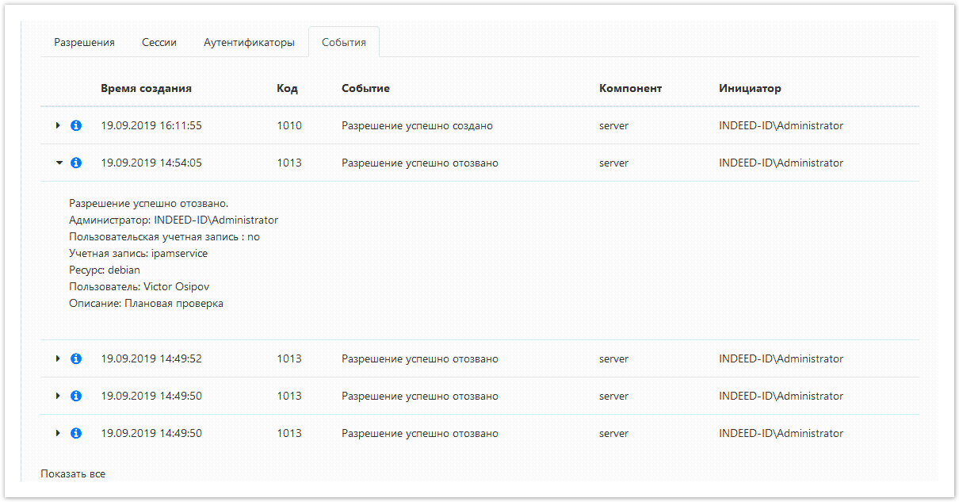Viewport: 959px width, 502px height.
Task: Click the Событие column header
Action: [365, 88]
